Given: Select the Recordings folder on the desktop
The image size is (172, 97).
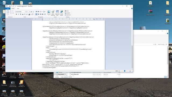Looking at the screenshot, I should coord(4,83).
